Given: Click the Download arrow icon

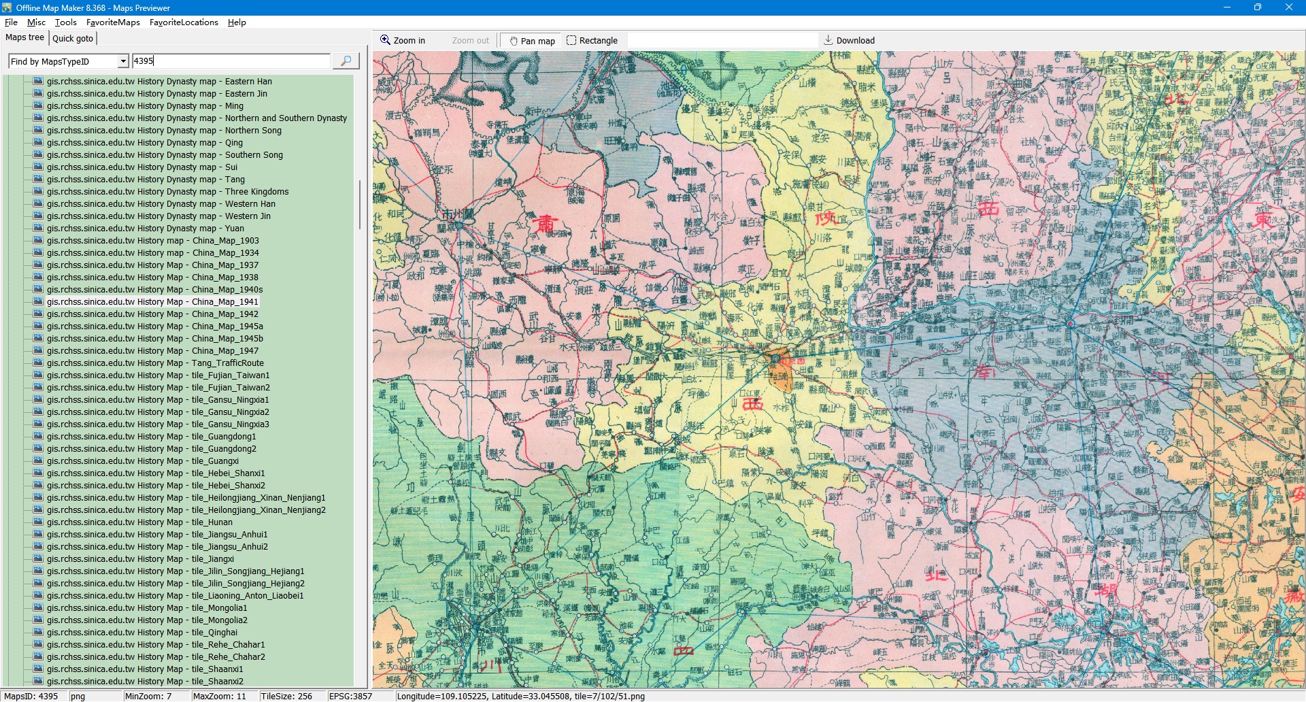Looking at the screenshot, I should (x=828, y=40).
